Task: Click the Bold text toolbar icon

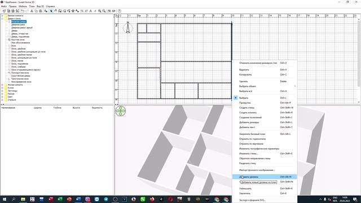Action: coord(90,11)
